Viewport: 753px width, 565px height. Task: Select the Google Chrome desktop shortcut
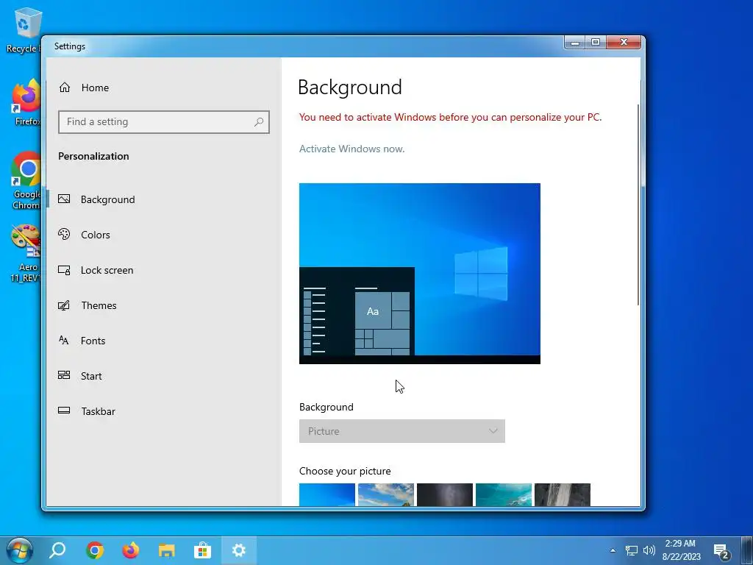coord(26,181)
